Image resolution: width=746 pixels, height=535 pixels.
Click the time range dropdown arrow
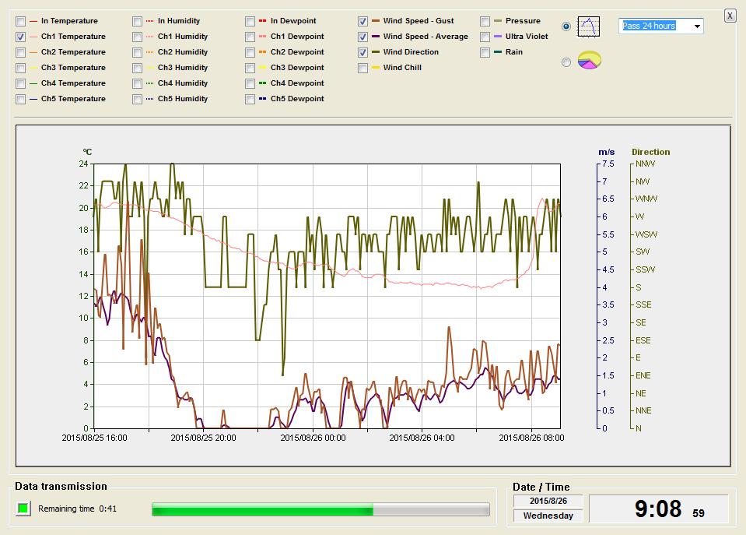pos(696,26)
